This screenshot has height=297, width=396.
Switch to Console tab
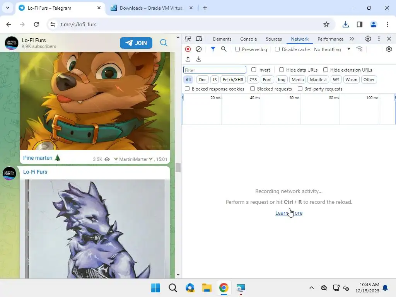[249, 39]
